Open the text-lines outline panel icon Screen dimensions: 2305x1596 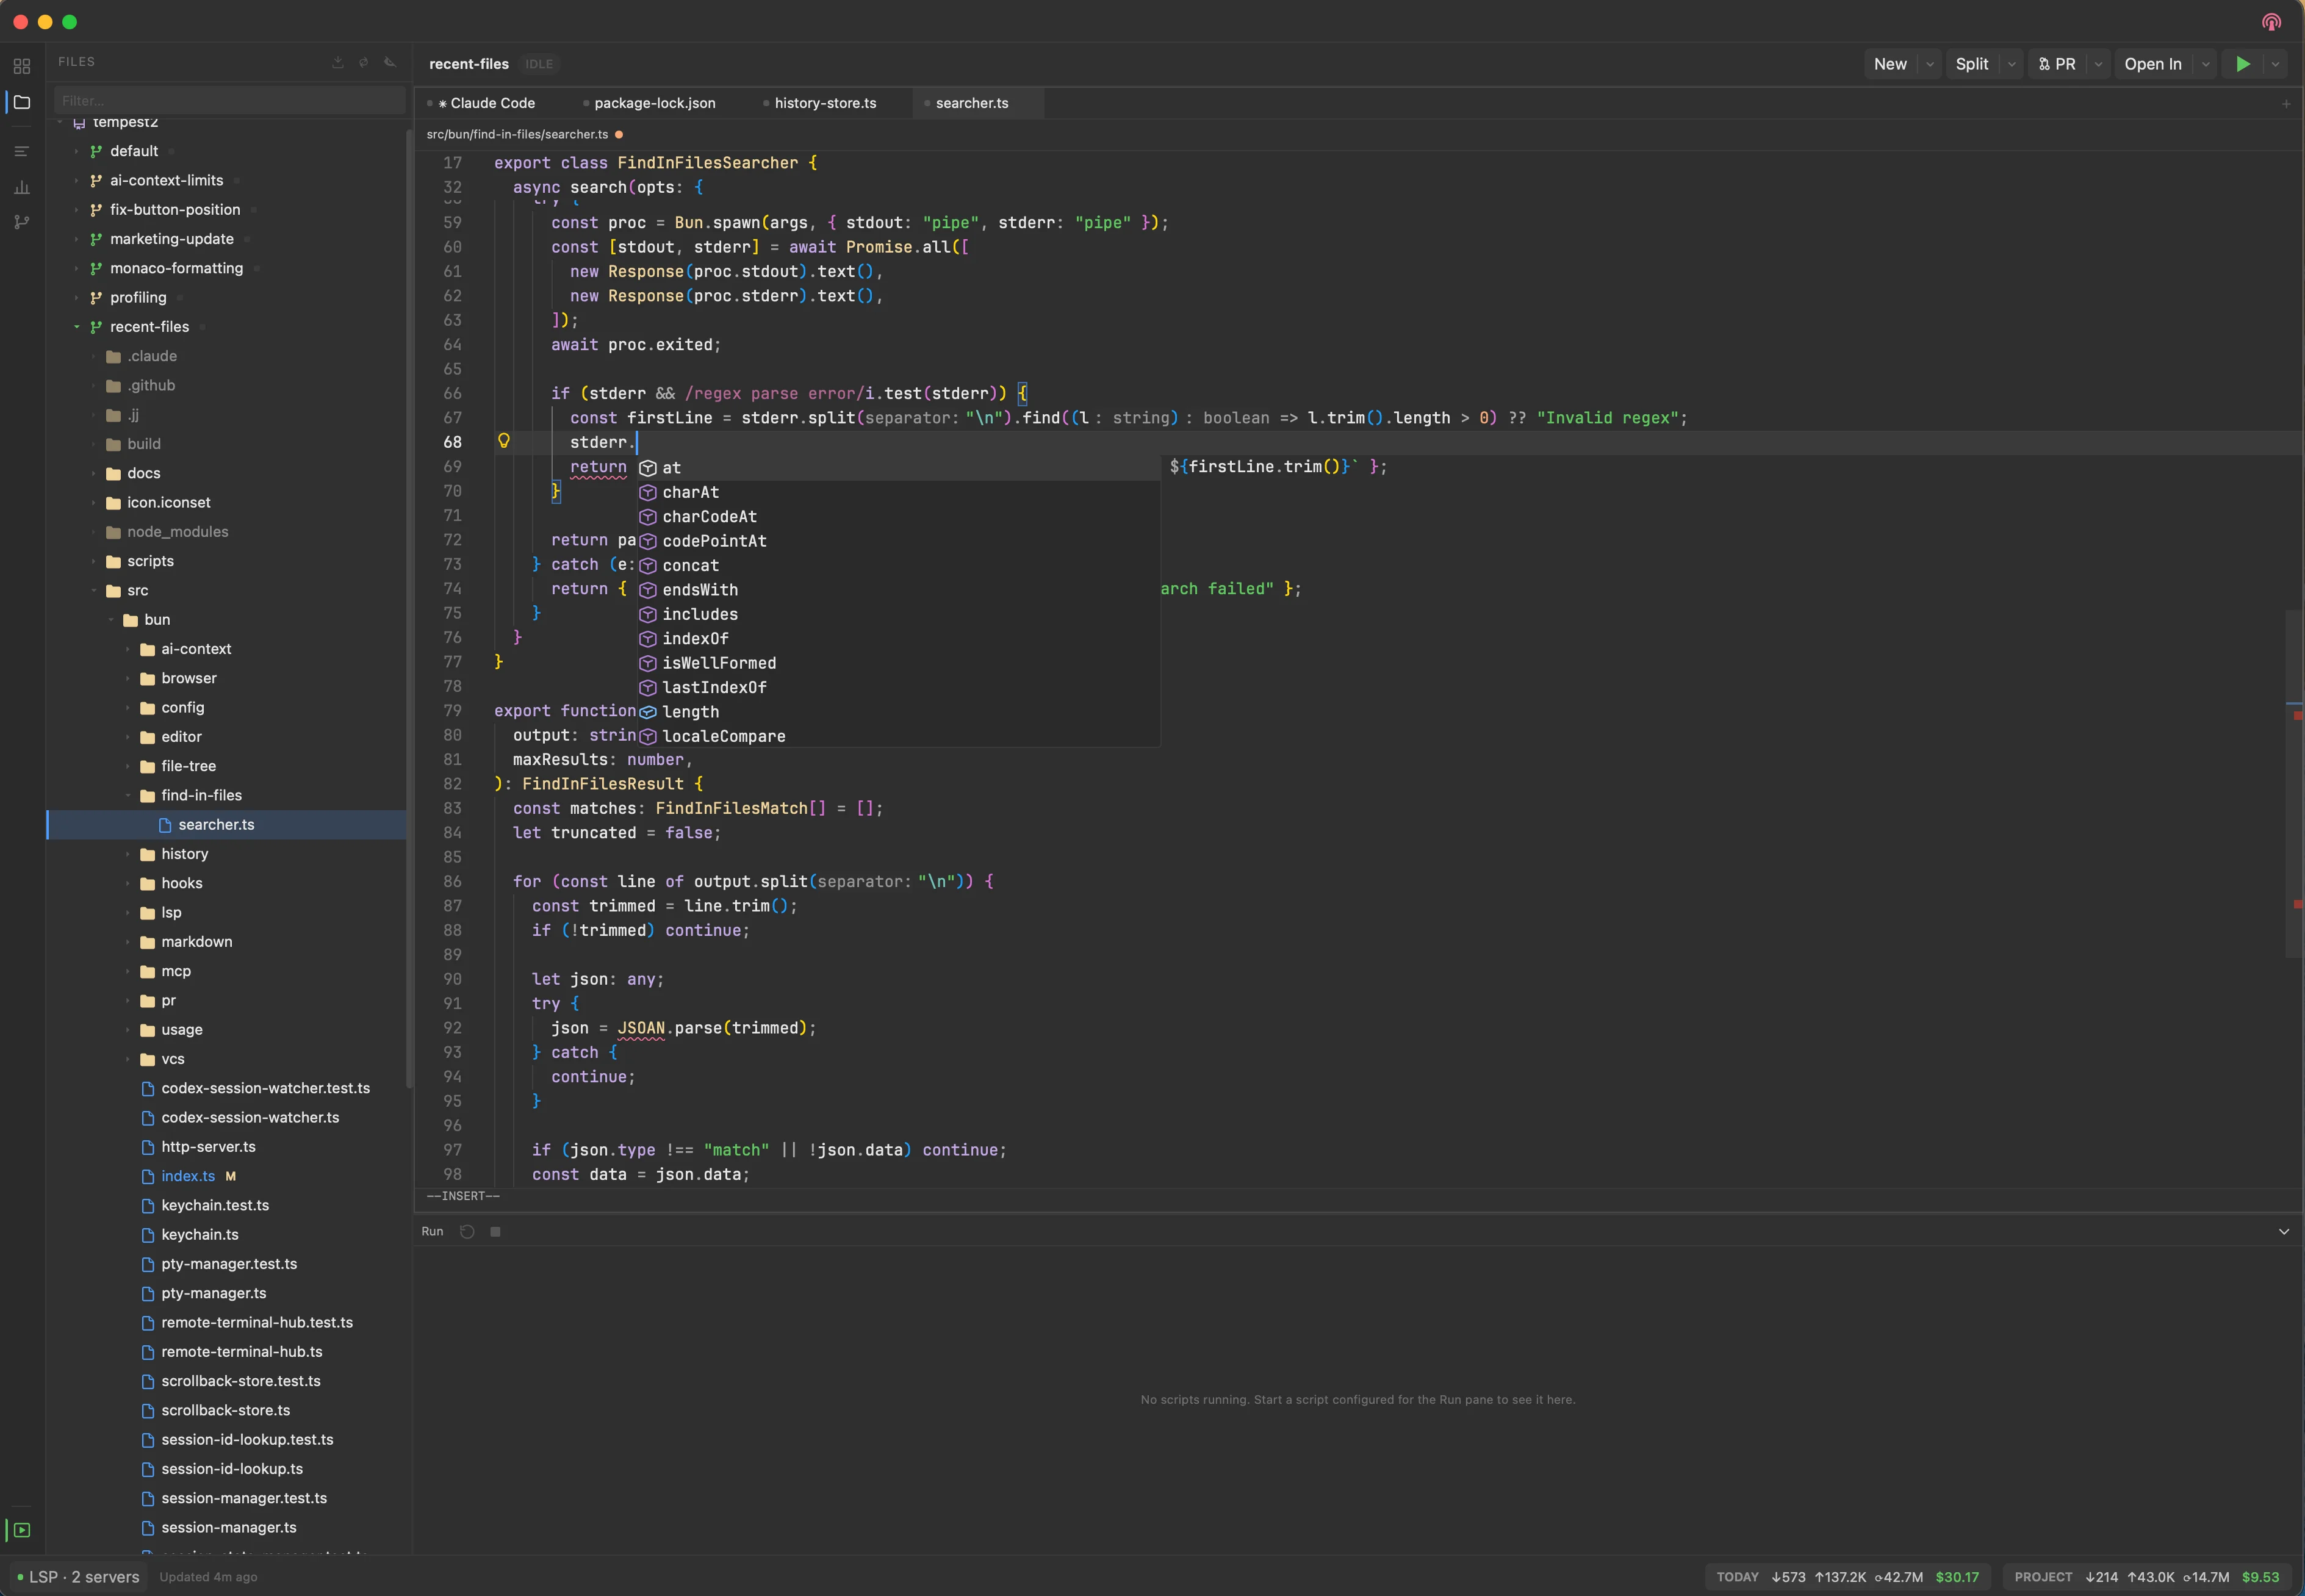coord(21,151)
